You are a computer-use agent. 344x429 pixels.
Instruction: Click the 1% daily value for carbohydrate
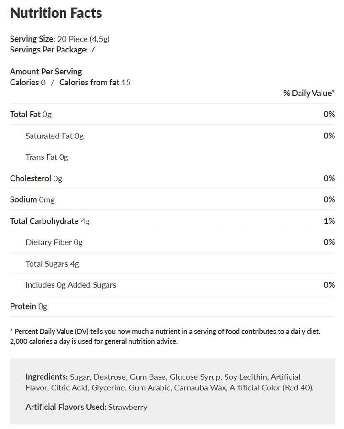point(329,221)
